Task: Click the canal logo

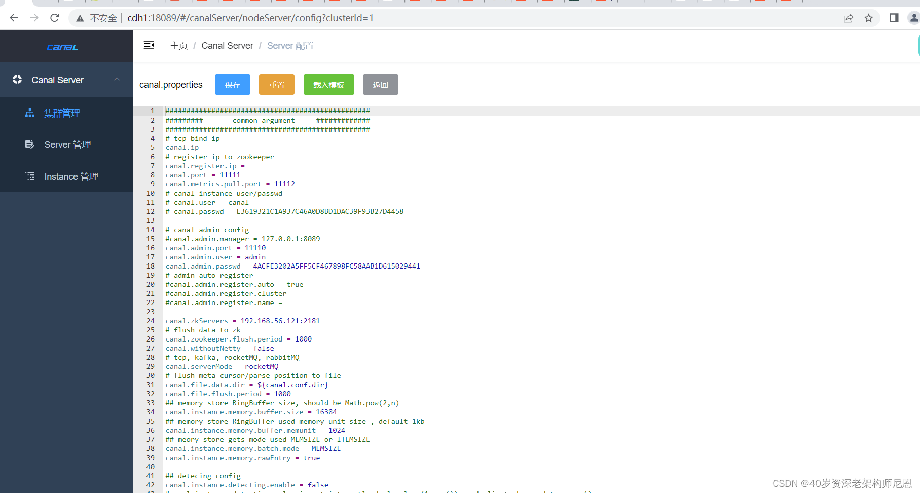Action: (x=62, y=47)
